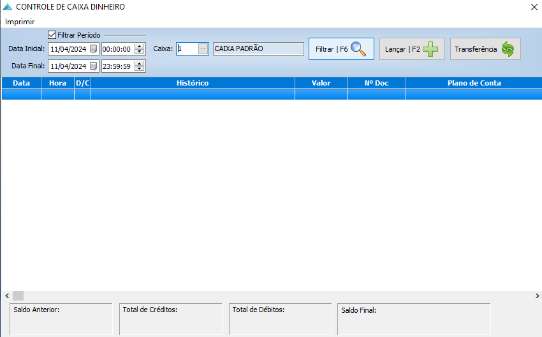Click the Valor column header
This screenshot has width=542, height=337.
coord(321,83)
